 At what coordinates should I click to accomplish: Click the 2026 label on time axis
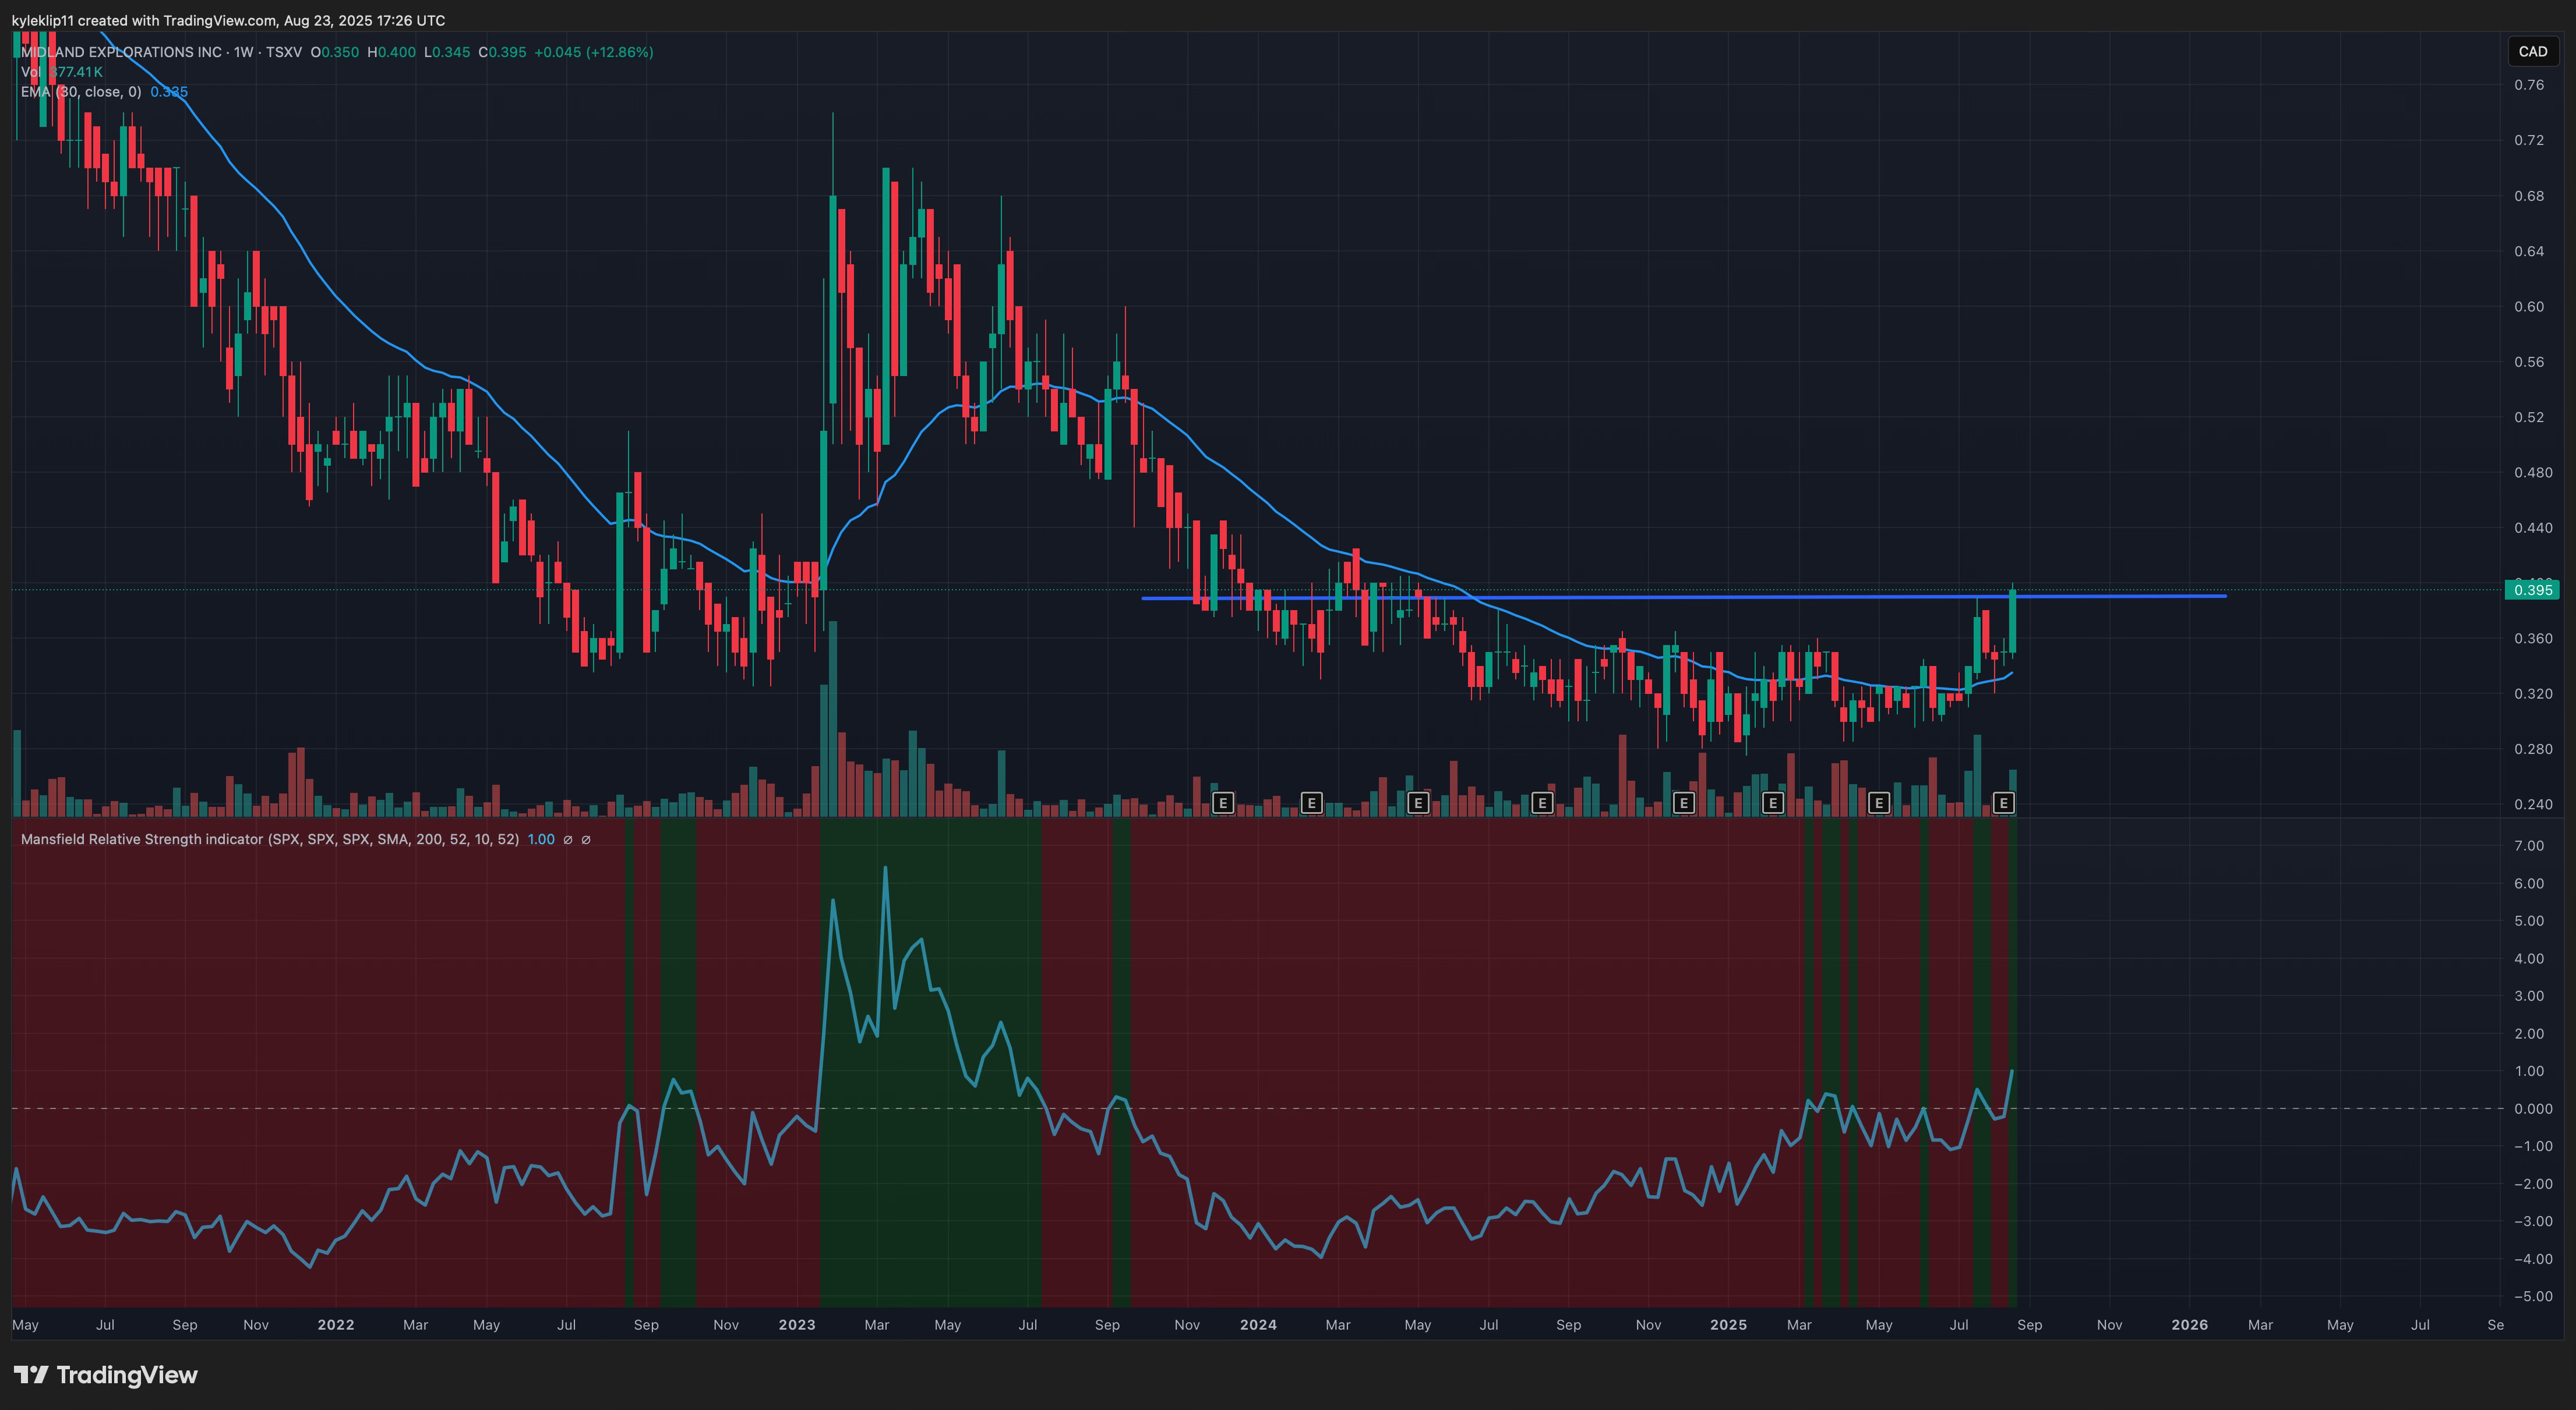[2189, 1325]
